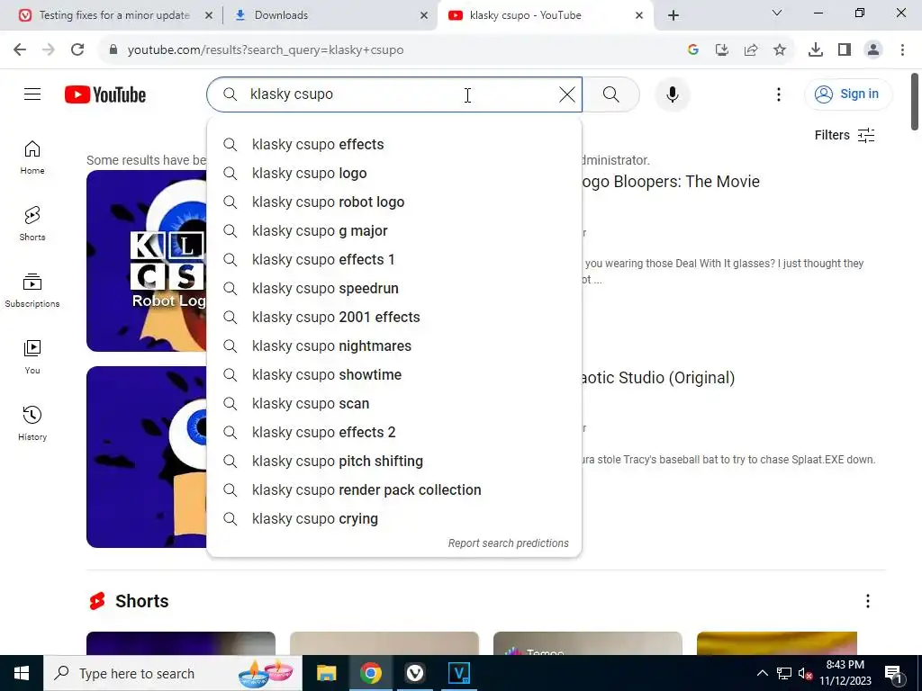
Task: Open Chrome's three-dot menu
Action: point(902,50)
